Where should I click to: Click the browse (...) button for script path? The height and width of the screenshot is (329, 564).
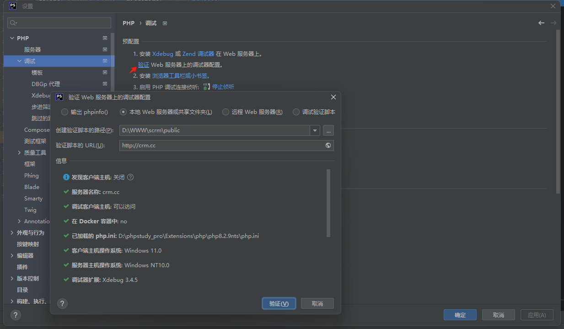[x=328, y=130]
